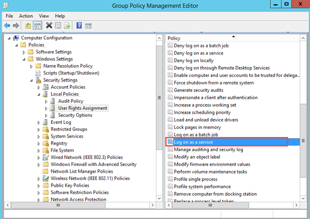Toggle the show/hide console tree icon
Viewport: 310px width, 219px height.
click(x=37, y=26)
